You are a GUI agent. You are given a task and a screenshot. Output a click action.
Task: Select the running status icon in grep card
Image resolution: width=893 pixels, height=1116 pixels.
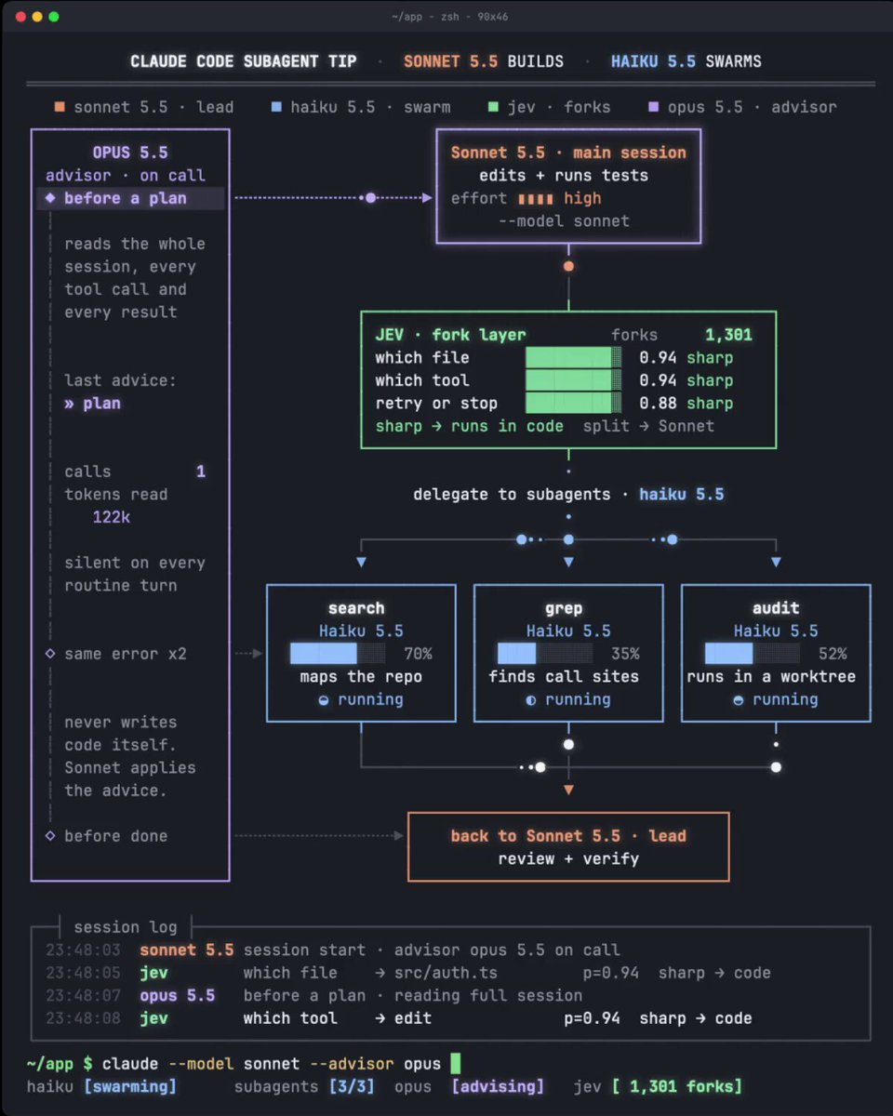pyautogui.click(x=531, y=700)
